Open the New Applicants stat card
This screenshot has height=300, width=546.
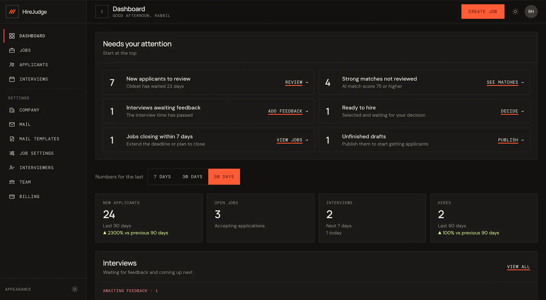click(x=149, y=218)
